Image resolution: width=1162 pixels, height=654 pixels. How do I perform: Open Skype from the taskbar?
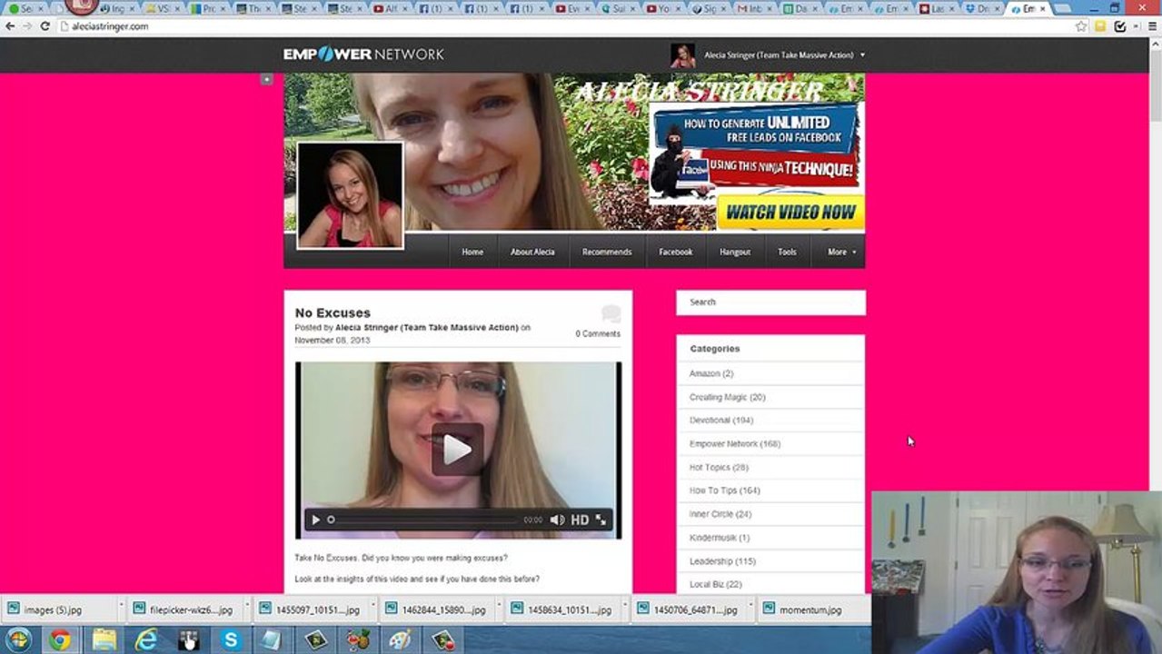coord(231,640)
